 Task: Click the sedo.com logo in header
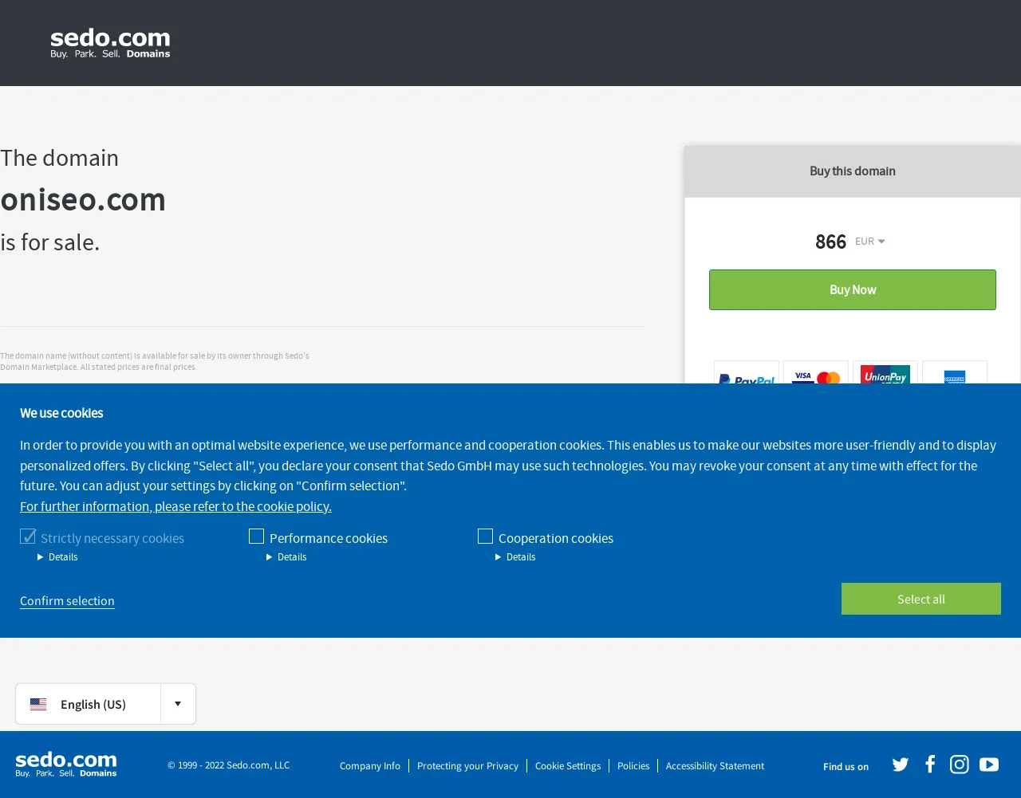pyautogui.click(x=110, y=43)
